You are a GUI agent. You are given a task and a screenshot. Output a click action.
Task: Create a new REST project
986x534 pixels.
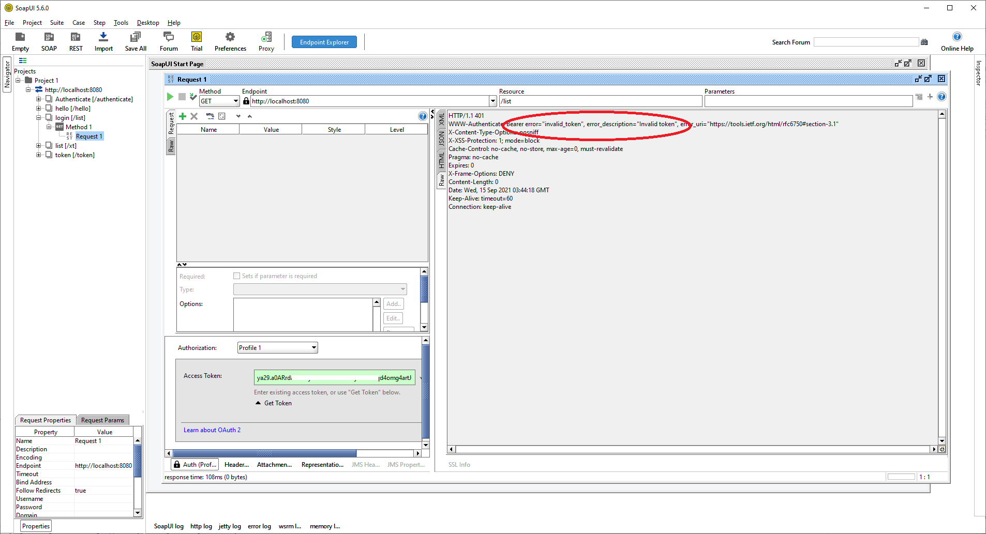click(76, 41)
